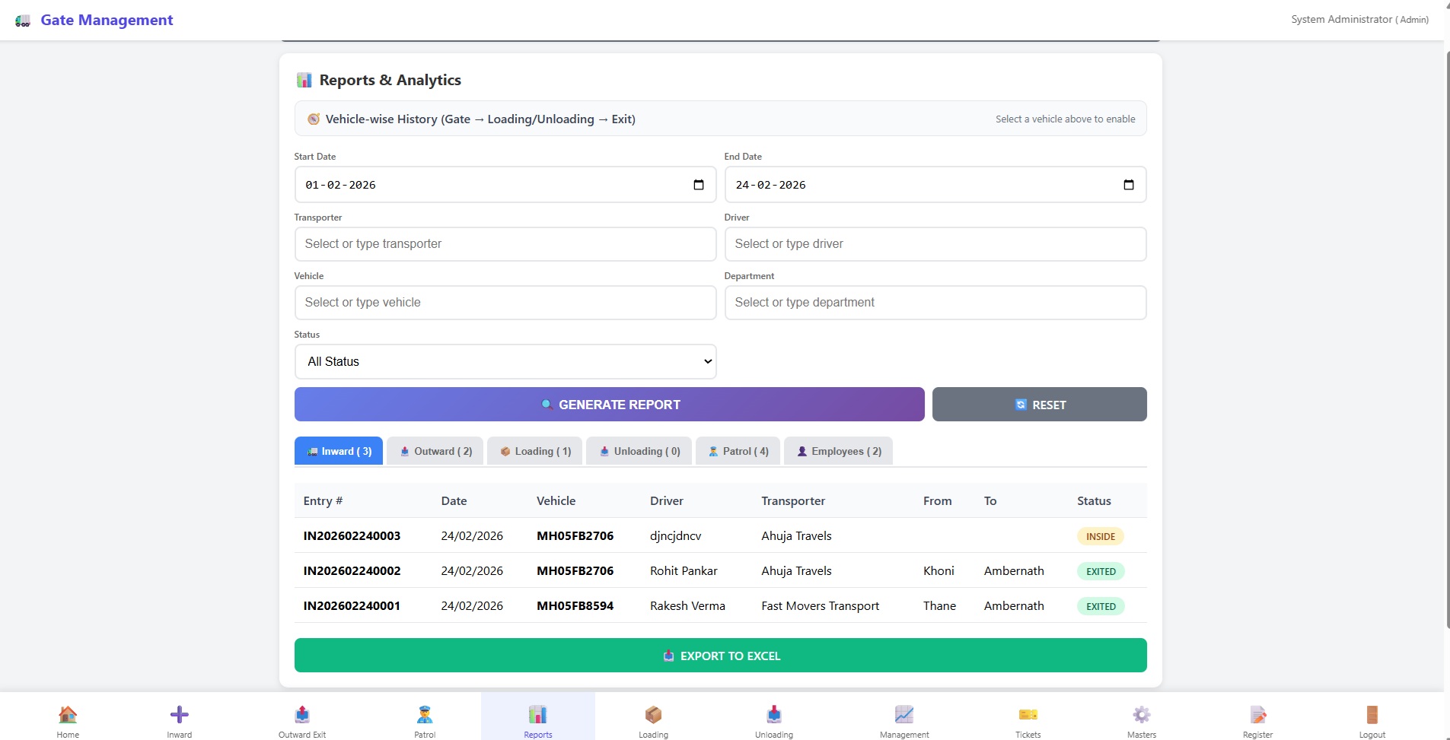
Task: Click the Logout door icon
Action: 1372,715
